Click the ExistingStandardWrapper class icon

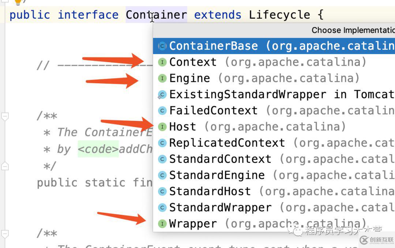(x=162, y=95)
